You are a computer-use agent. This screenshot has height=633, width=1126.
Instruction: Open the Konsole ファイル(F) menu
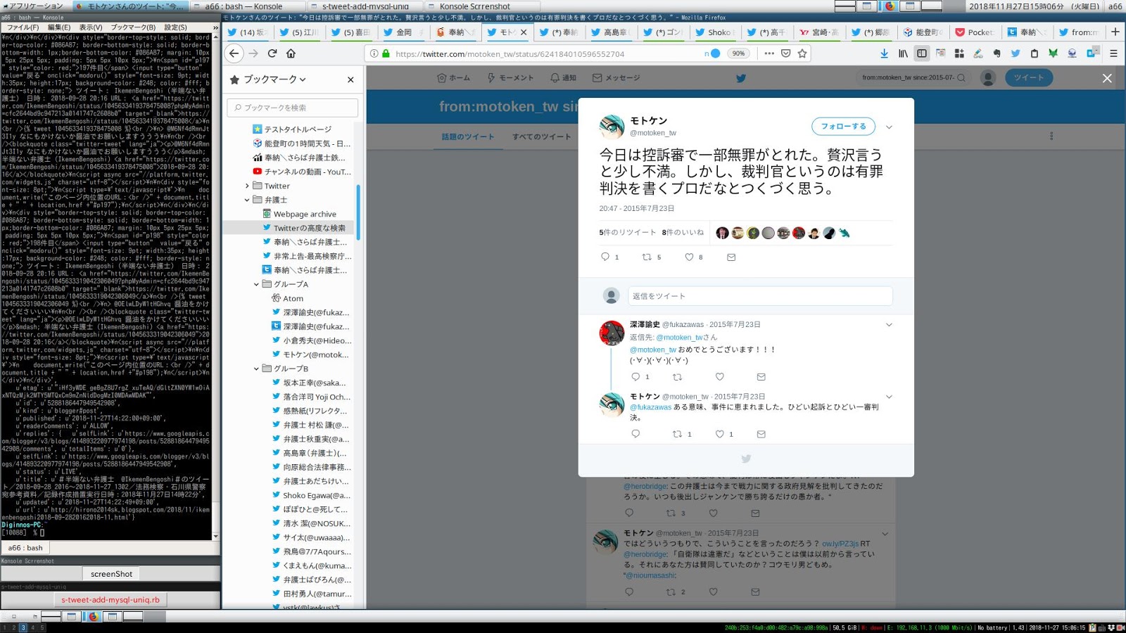[23, 27]
